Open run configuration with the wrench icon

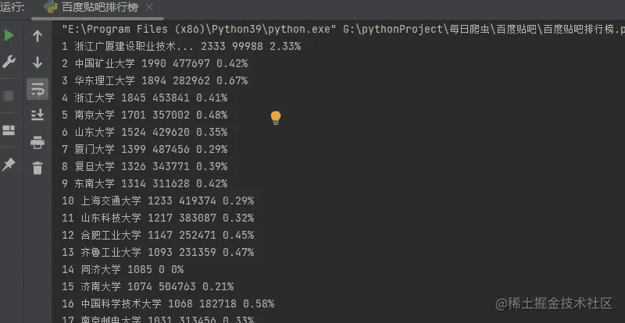pos(9,62)
